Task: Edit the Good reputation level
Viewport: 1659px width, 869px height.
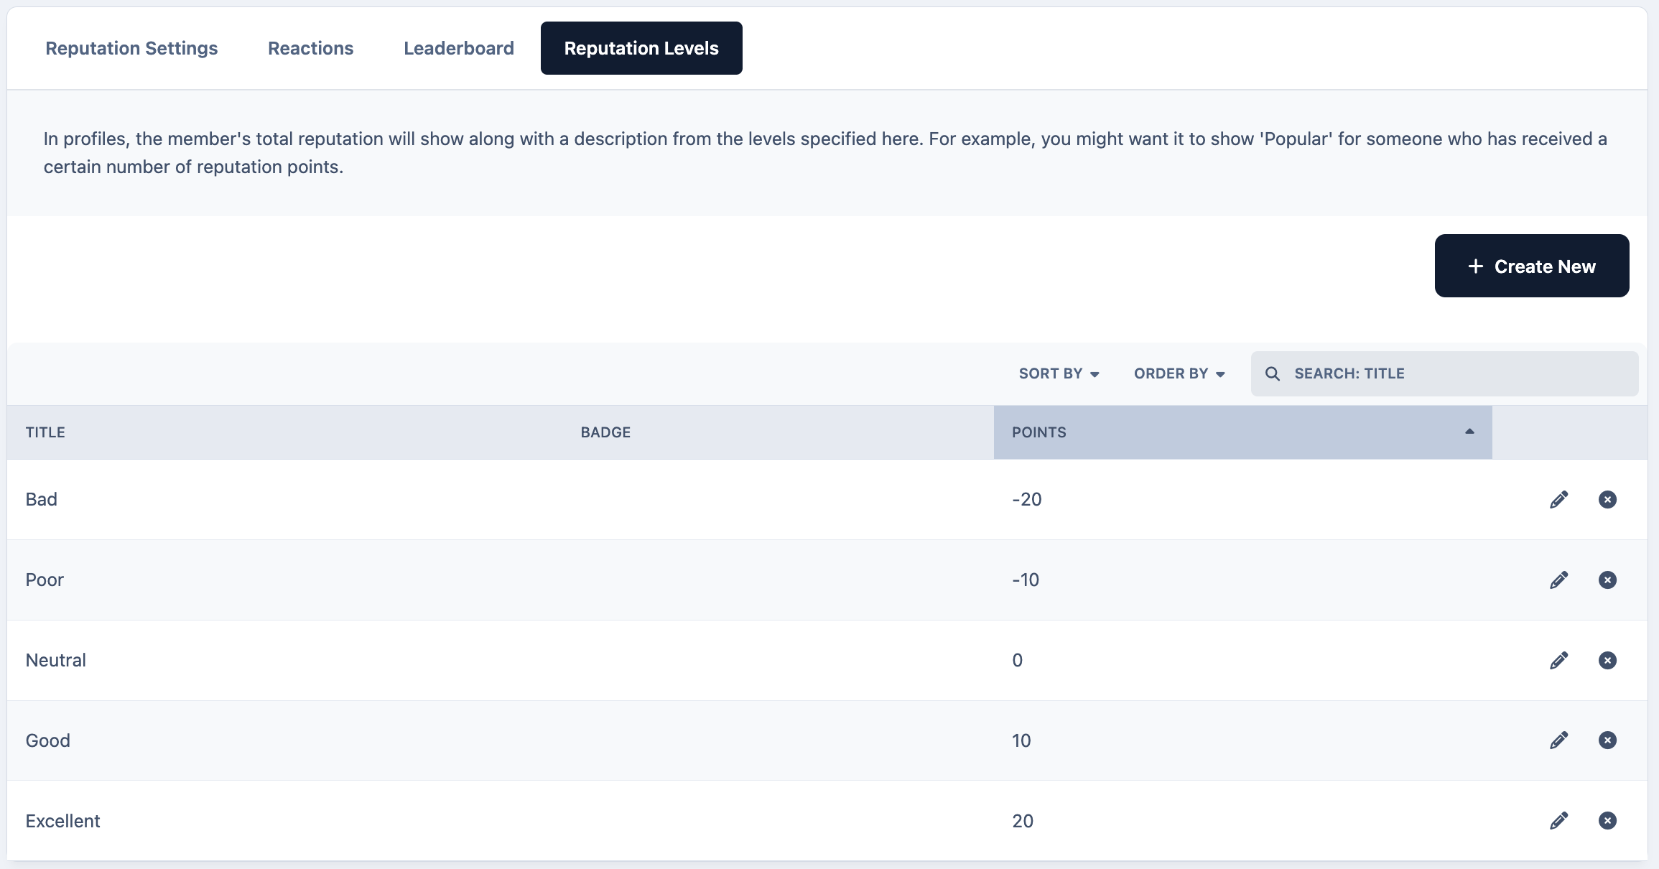Action: 1558,740
